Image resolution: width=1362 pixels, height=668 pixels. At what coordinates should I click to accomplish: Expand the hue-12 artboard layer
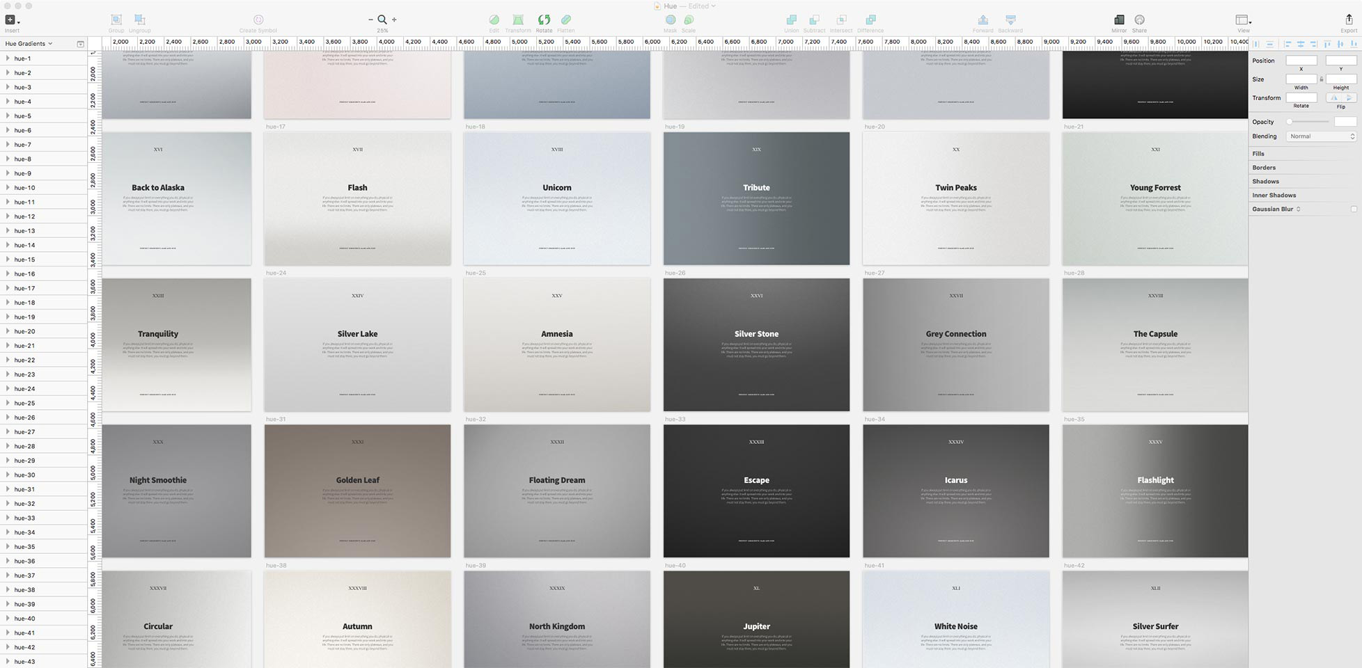8,216
